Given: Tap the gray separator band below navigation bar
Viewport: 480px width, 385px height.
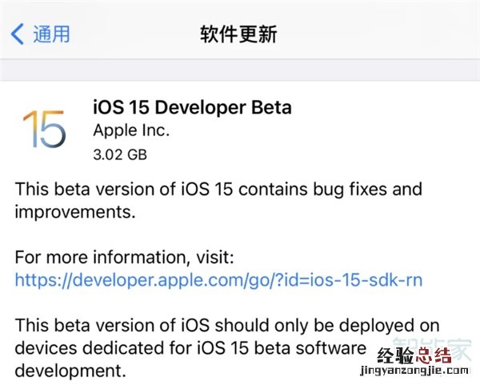Looking at the screenshot, I should pyautogui.click(x=240, y=70).
